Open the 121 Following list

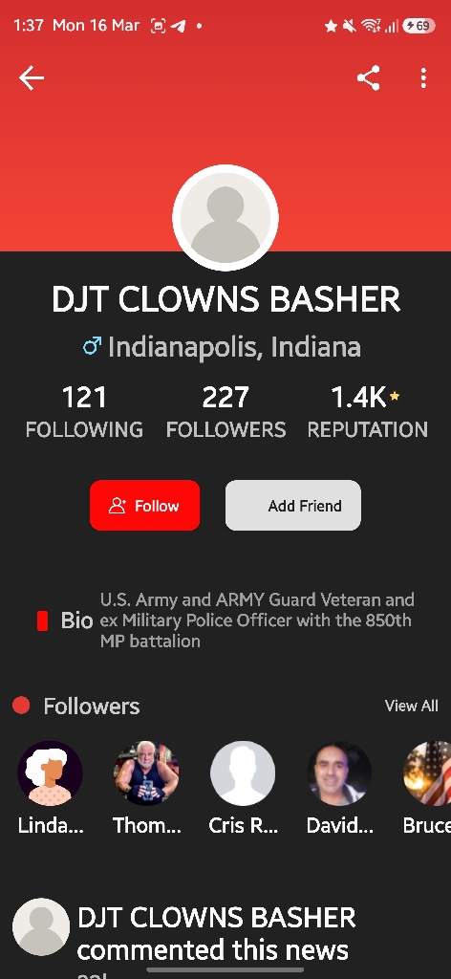84,413
